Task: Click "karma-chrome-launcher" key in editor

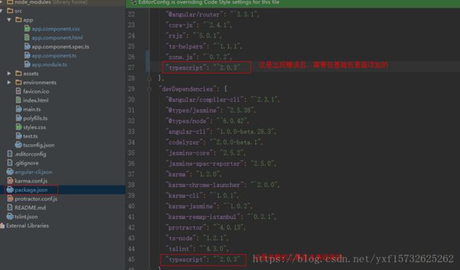Action: pyautogui.click(x=205, y=185)
